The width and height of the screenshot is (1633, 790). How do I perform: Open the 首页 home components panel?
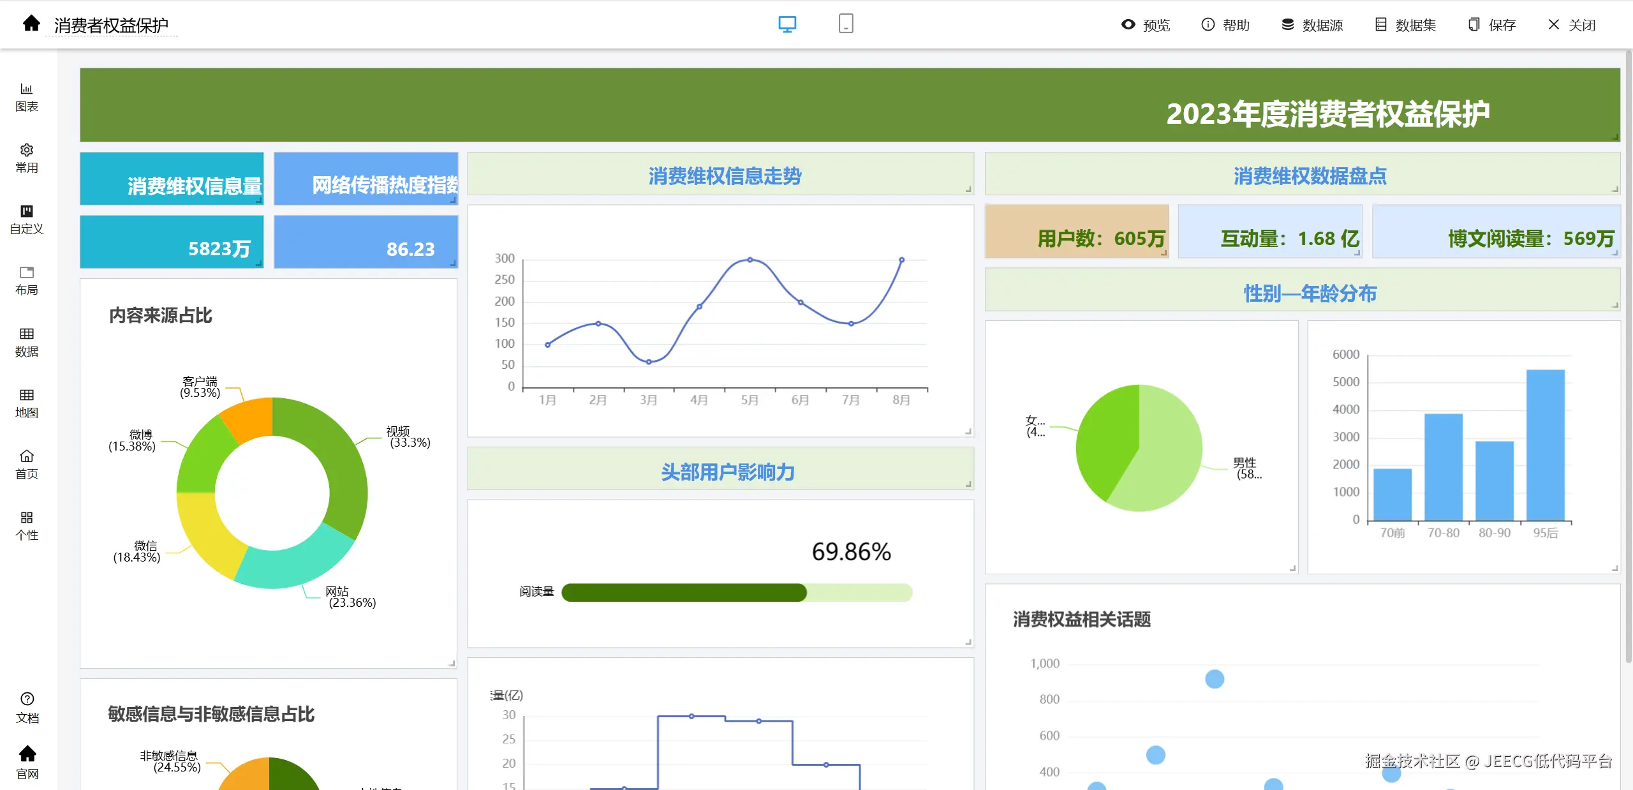coord(26,464)
